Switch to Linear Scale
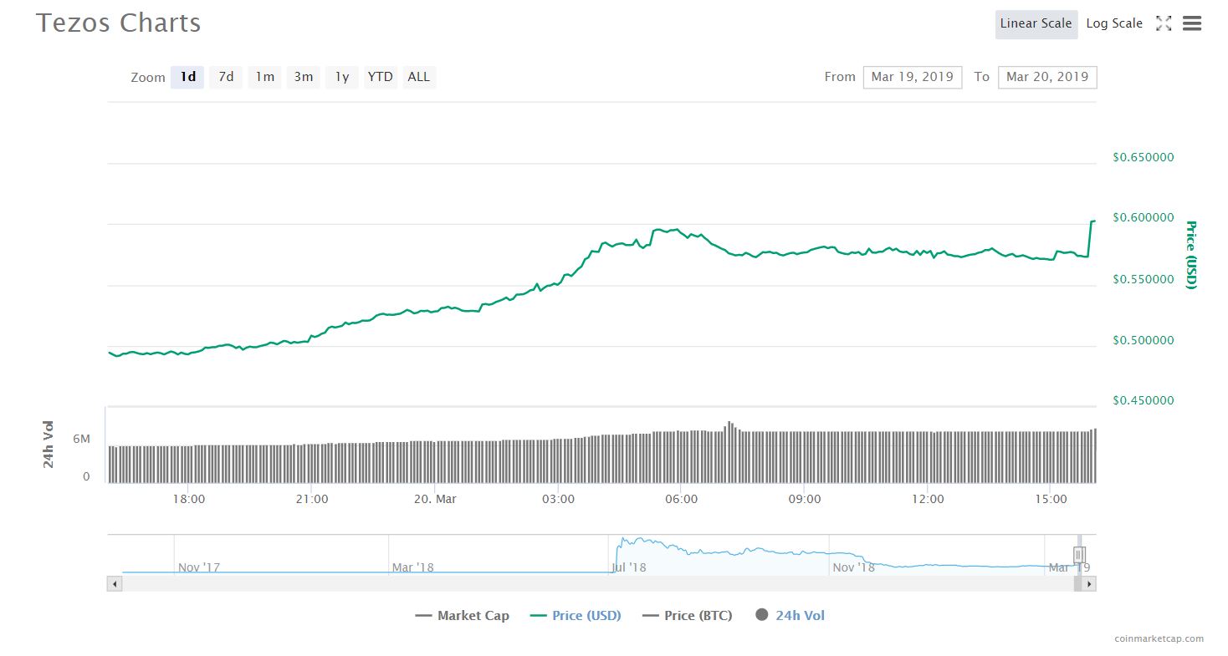This screenshot has width=1228, height=656. [x=1036, y=23]
